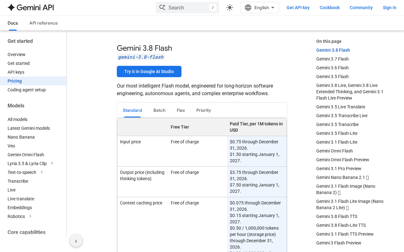The height and width of the screenshot is (252, 404).
Task: Jump to Gemini Nano Banana 2.1
Action: pyautogui.click(x=342, y=177)
